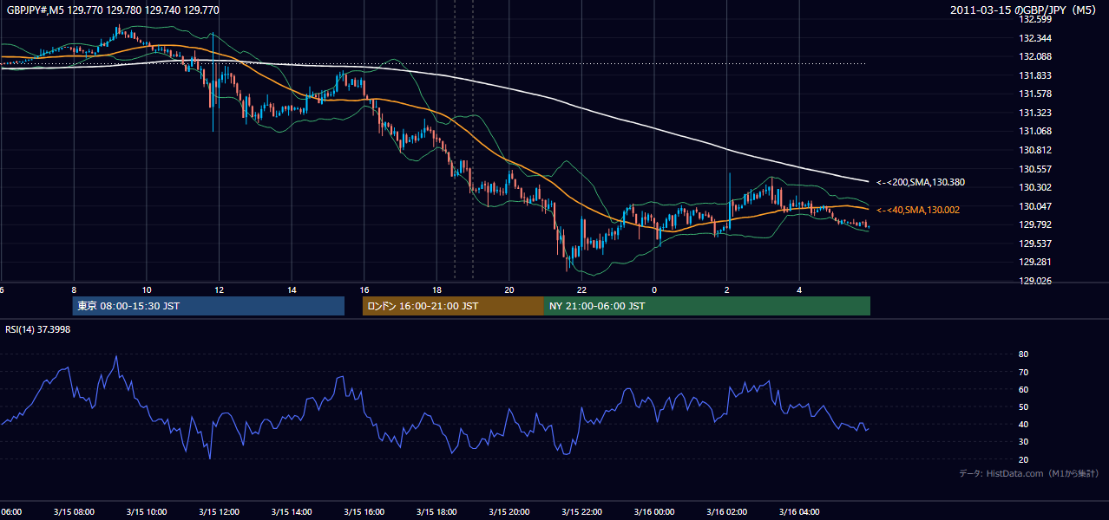The image size is (1109, 520).
Task: Click price axis value 129.792
Action: coord(1034,224)
